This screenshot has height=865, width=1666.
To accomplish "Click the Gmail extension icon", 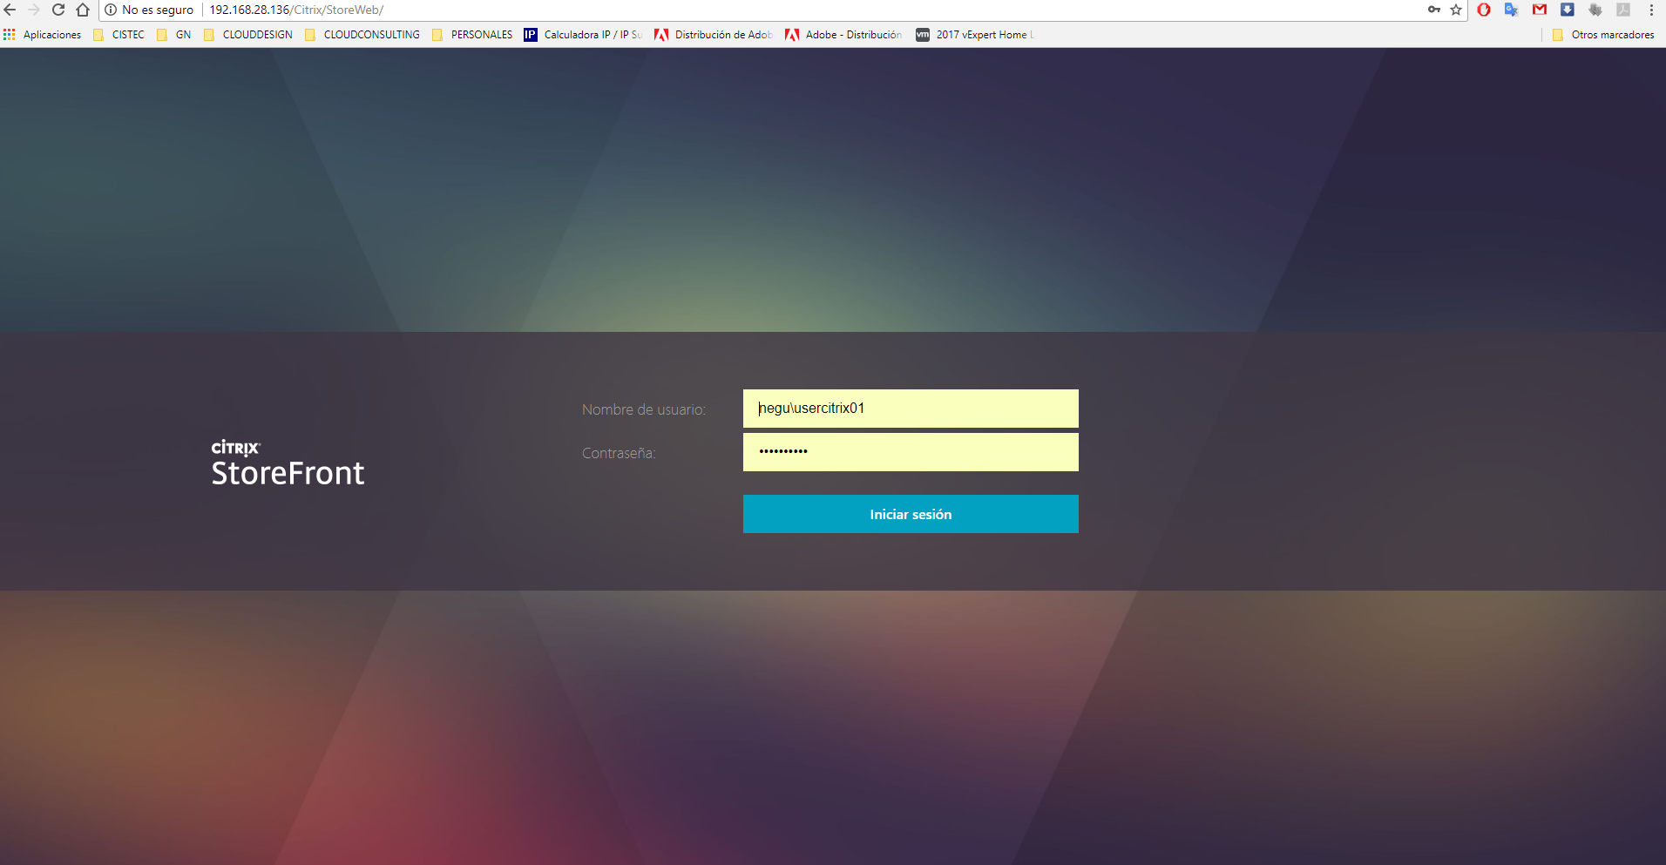I will point(1540,10).
